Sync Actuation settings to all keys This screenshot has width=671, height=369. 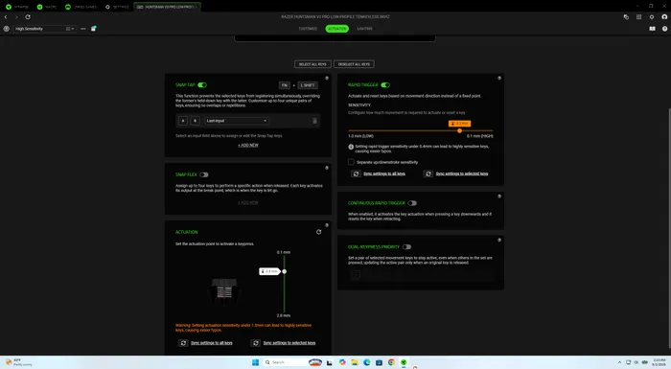click(212, 343)
